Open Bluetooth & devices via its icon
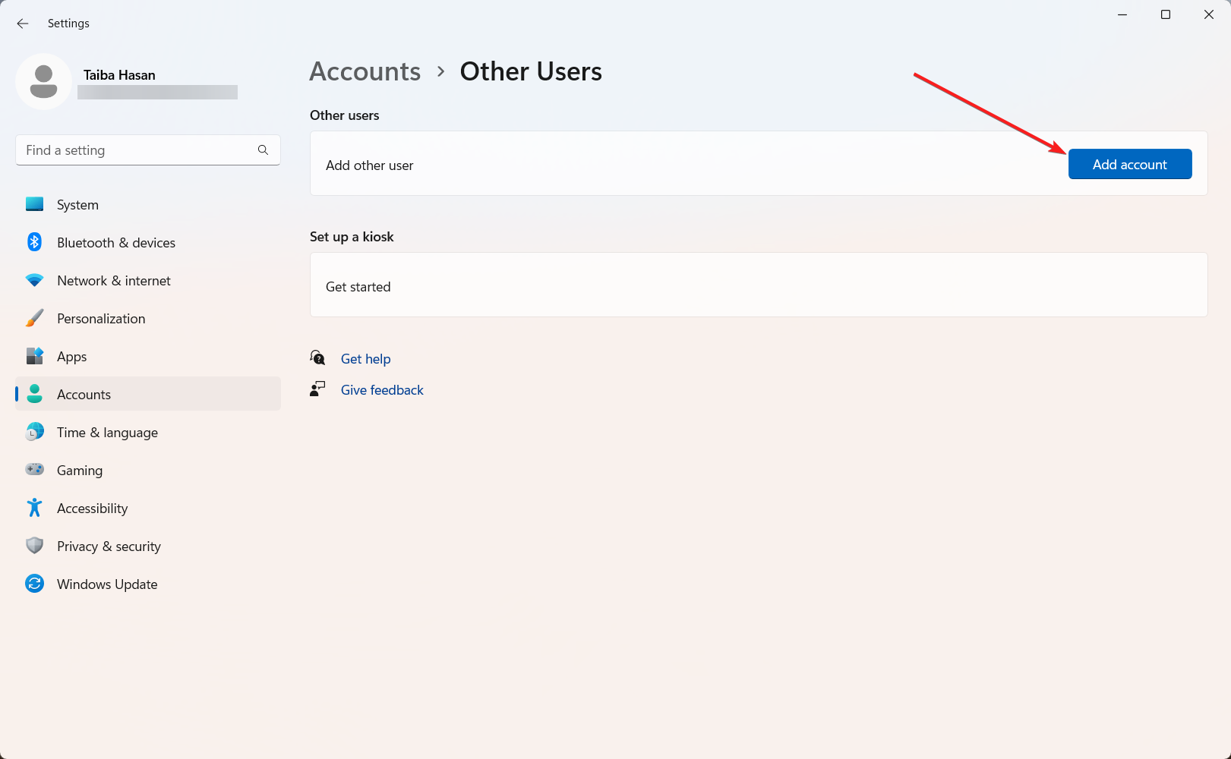The width and height of the screenshot is (1231, 759). pos(34,242)
